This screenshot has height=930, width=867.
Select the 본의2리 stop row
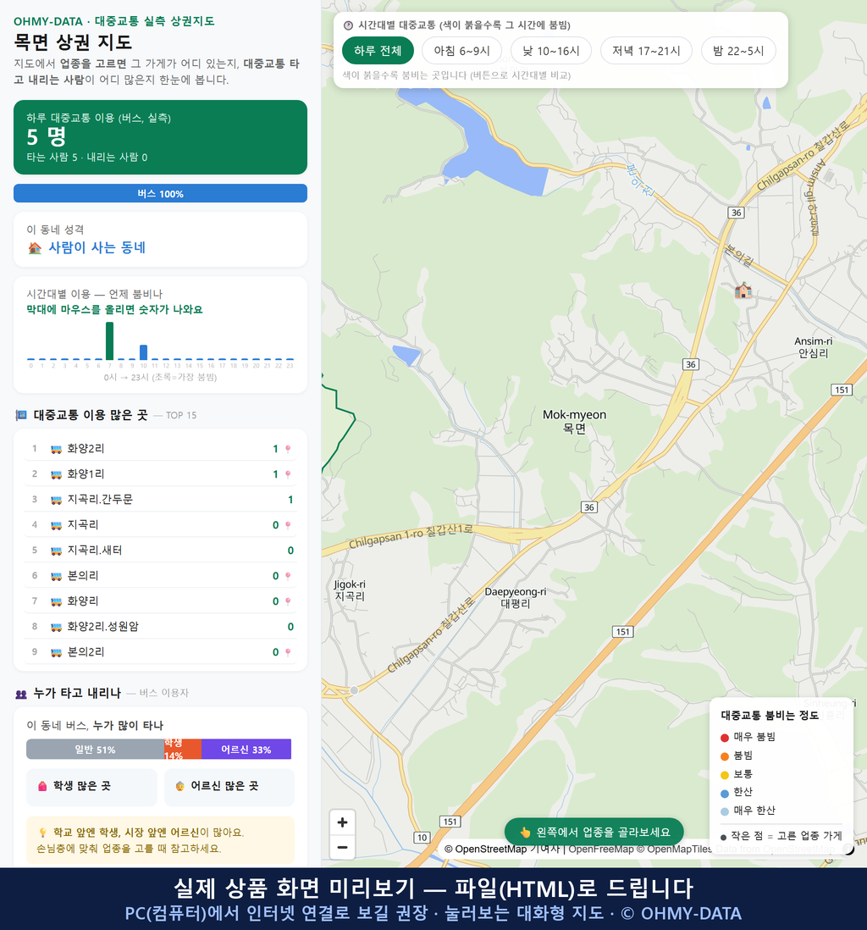click(160, 652)
